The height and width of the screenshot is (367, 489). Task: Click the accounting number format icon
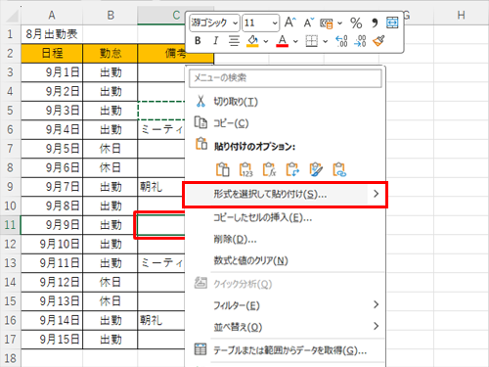327,23
